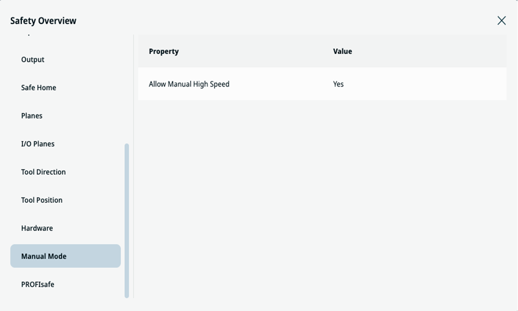
Task: Click the Safety Overview title
Action: point(44,21)
